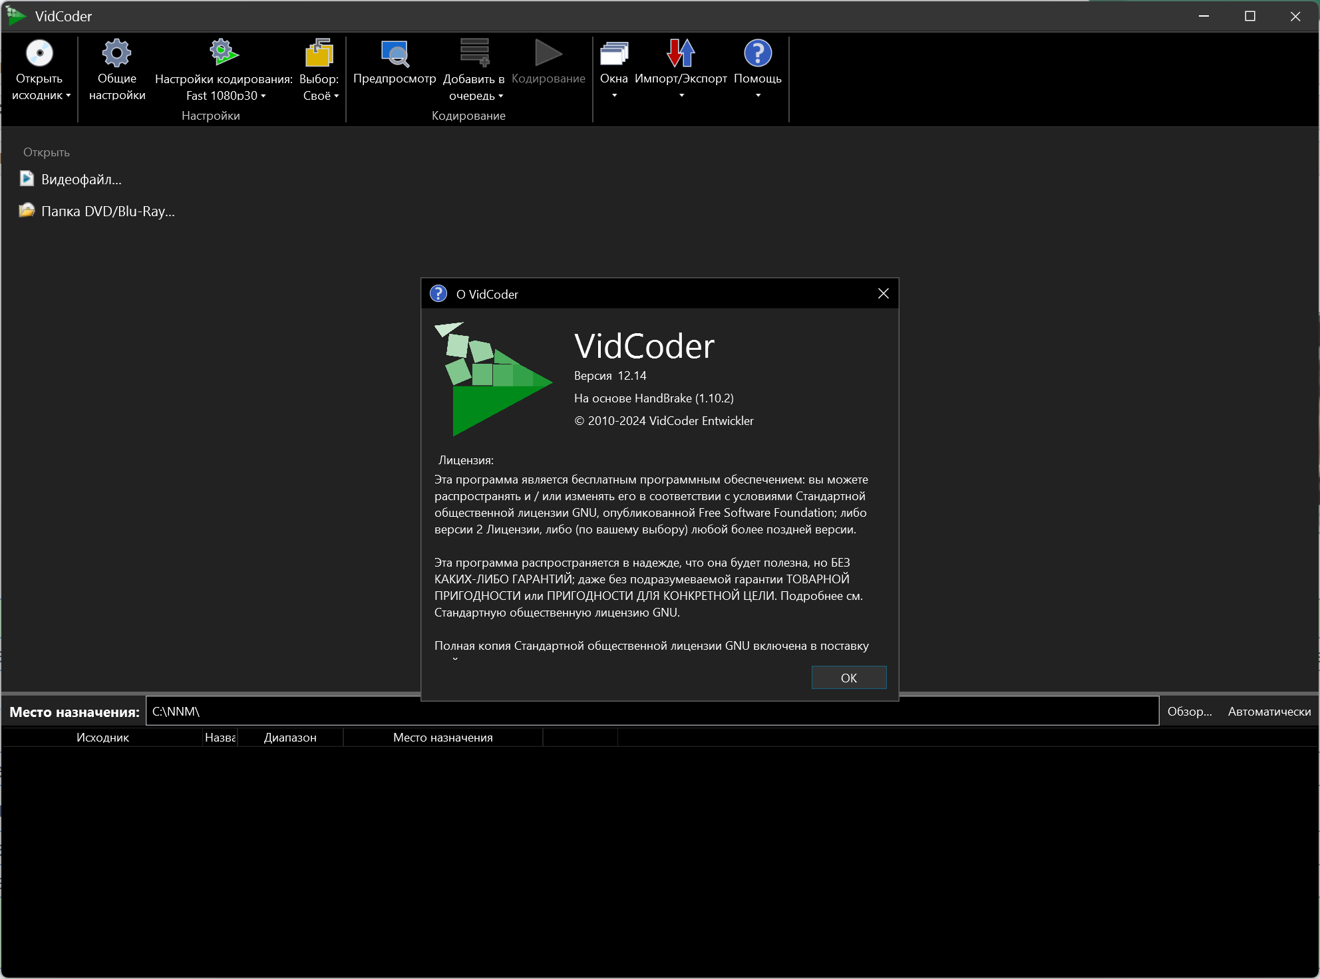Open the DVD/Blu-Ray Folder item
Image resolution: width=1320 pixels, height=979 pixels.
(107, 211)
